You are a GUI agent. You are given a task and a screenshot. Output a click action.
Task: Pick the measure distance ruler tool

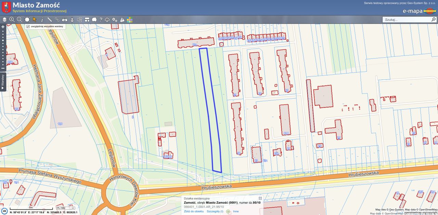pos(50,20)
